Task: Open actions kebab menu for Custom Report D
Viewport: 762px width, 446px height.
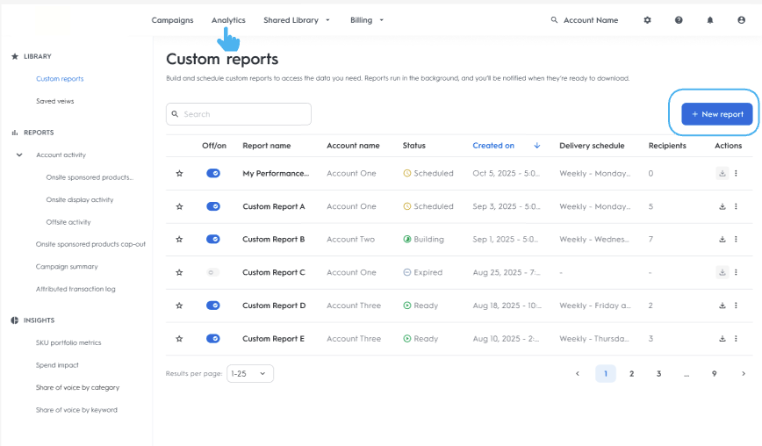Action: [736, 306]
